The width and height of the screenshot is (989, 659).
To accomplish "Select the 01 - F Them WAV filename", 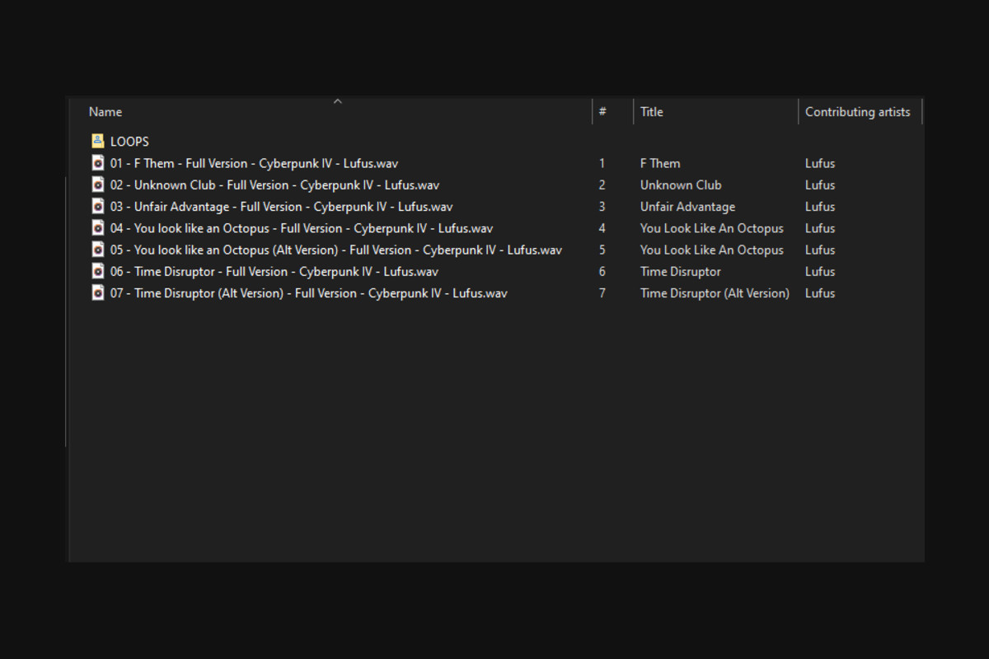I will [x=254, y=163].
